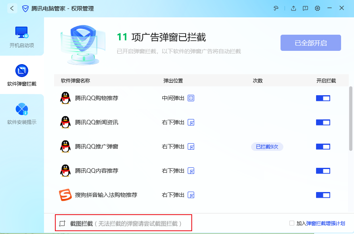354x234 pixels.
Task: Click the 软件弹窗名称 column header
Action: [x=75, y=81]
